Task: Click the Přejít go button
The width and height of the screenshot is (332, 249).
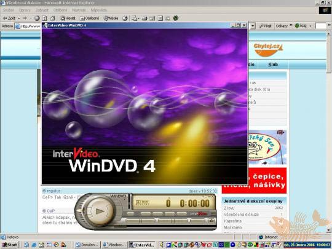Action: tap(266, 26)
